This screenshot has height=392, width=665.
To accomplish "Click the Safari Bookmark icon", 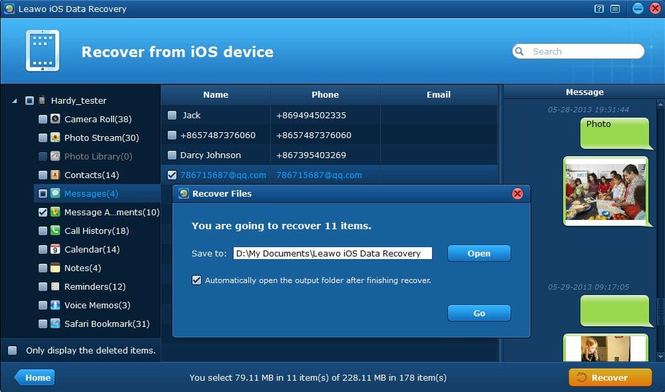I will (56, 324).
